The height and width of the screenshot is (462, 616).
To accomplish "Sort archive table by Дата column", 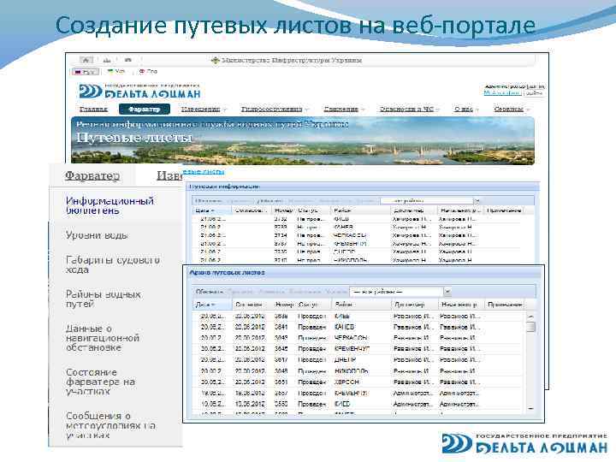I will (x=212, y=305).
